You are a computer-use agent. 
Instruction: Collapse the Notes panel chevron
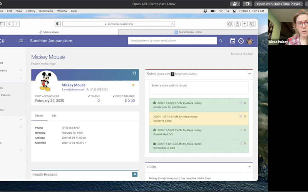tap(249, 74)
